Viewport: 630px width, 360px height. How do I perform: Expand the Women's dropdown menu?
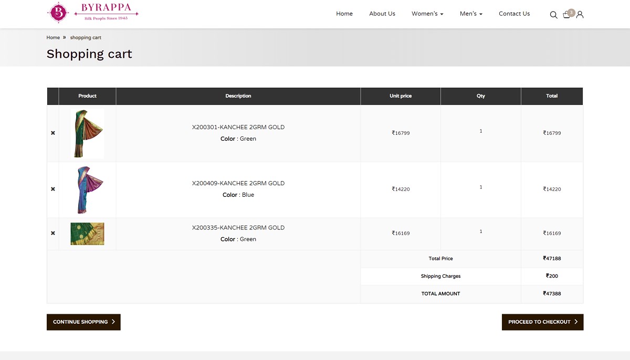pos(427,14)
